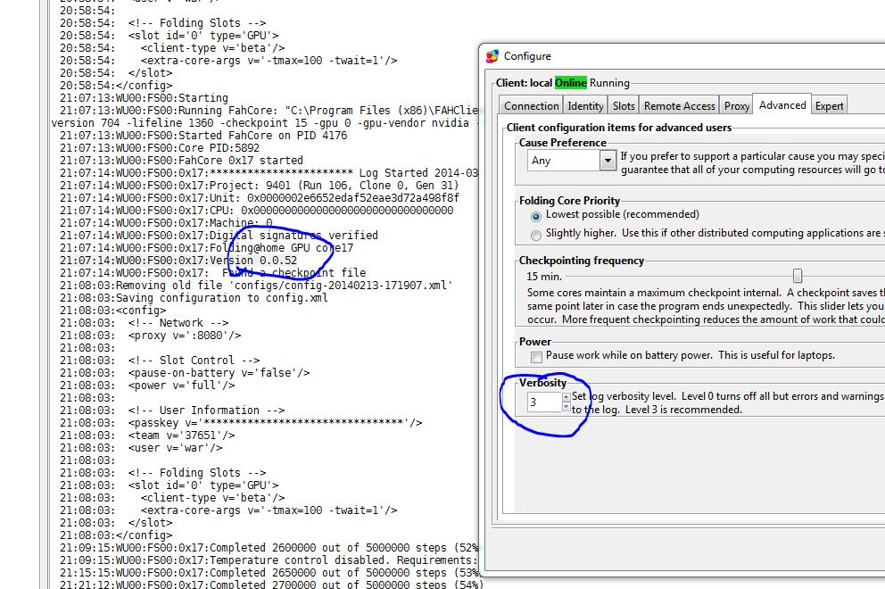Viewport: 885px width, 589px height.
Task: Open the Identity tab
Action: click(585, 105)
